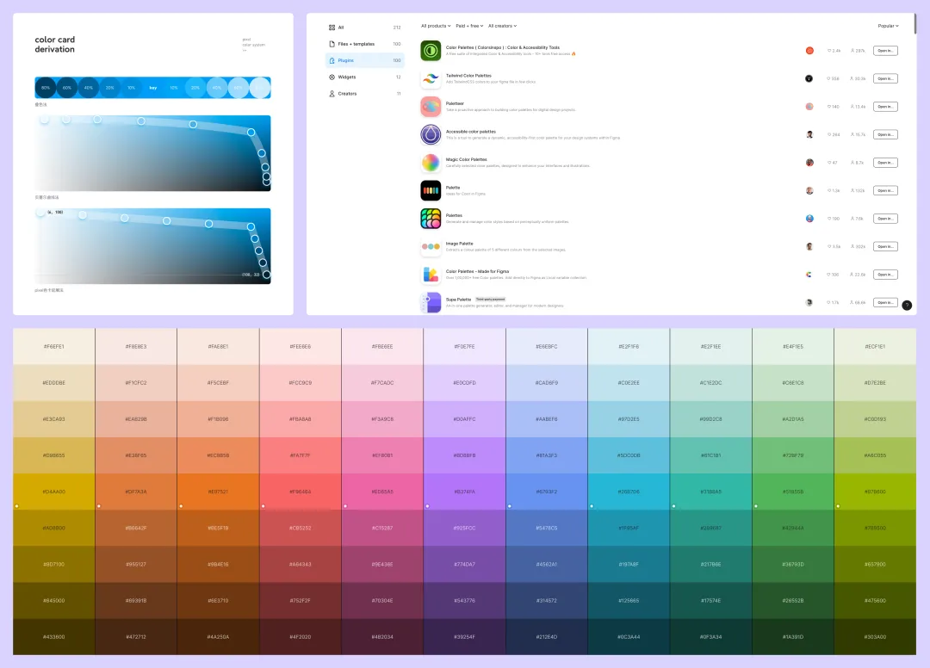Click the Tailwind Color Palettes plugin icon
The height and width of the screenshot is (668, 930).
pos(431,78)
